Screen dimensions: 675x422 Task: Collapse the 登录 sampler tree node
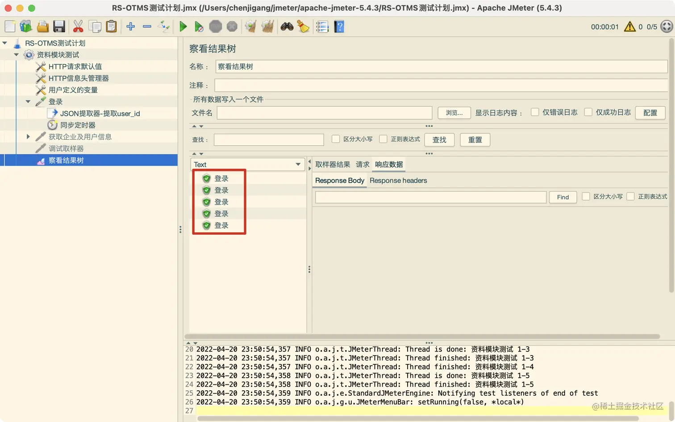pyautogui.click(x=28, y=101)
